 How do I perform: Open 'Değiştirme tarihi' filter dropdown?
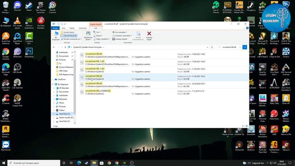pyautogui.click(x=88, y=36)
